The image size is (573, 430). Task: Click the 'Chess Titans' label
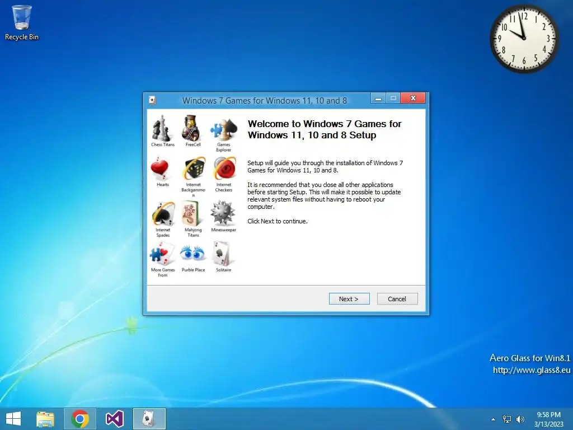click(x=163, y=144)
